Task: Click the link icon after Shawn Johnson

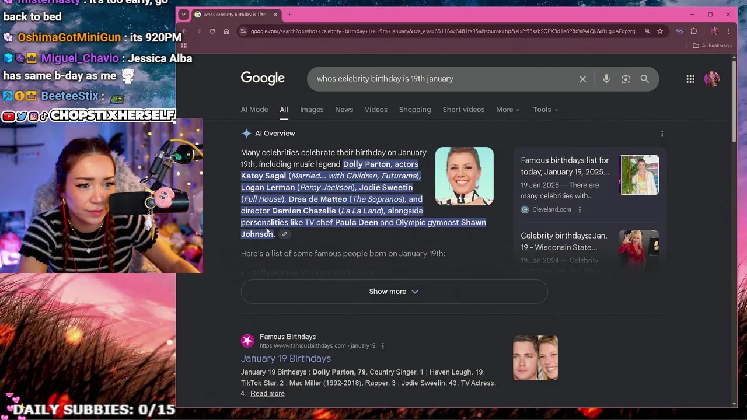Action: [285, 235]
